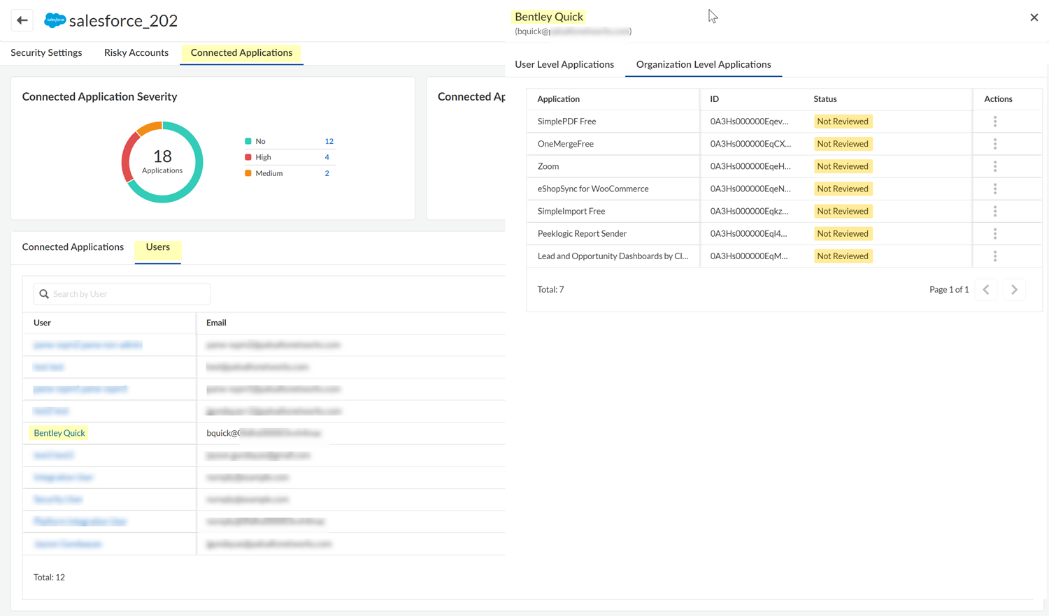Select Organization Level Applications tab
Image resolution: width=1049 pixels, height=616 pixels.
pyautogui.click(x=703, y=64)
